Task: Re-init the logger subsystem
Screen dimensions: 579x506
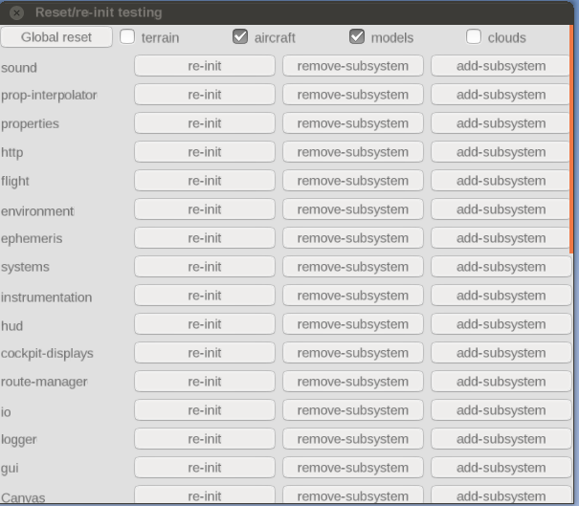Action: click(x=205, y=439)
